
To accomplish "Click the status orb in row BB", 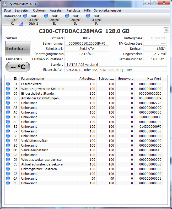I will pos(8,141).
